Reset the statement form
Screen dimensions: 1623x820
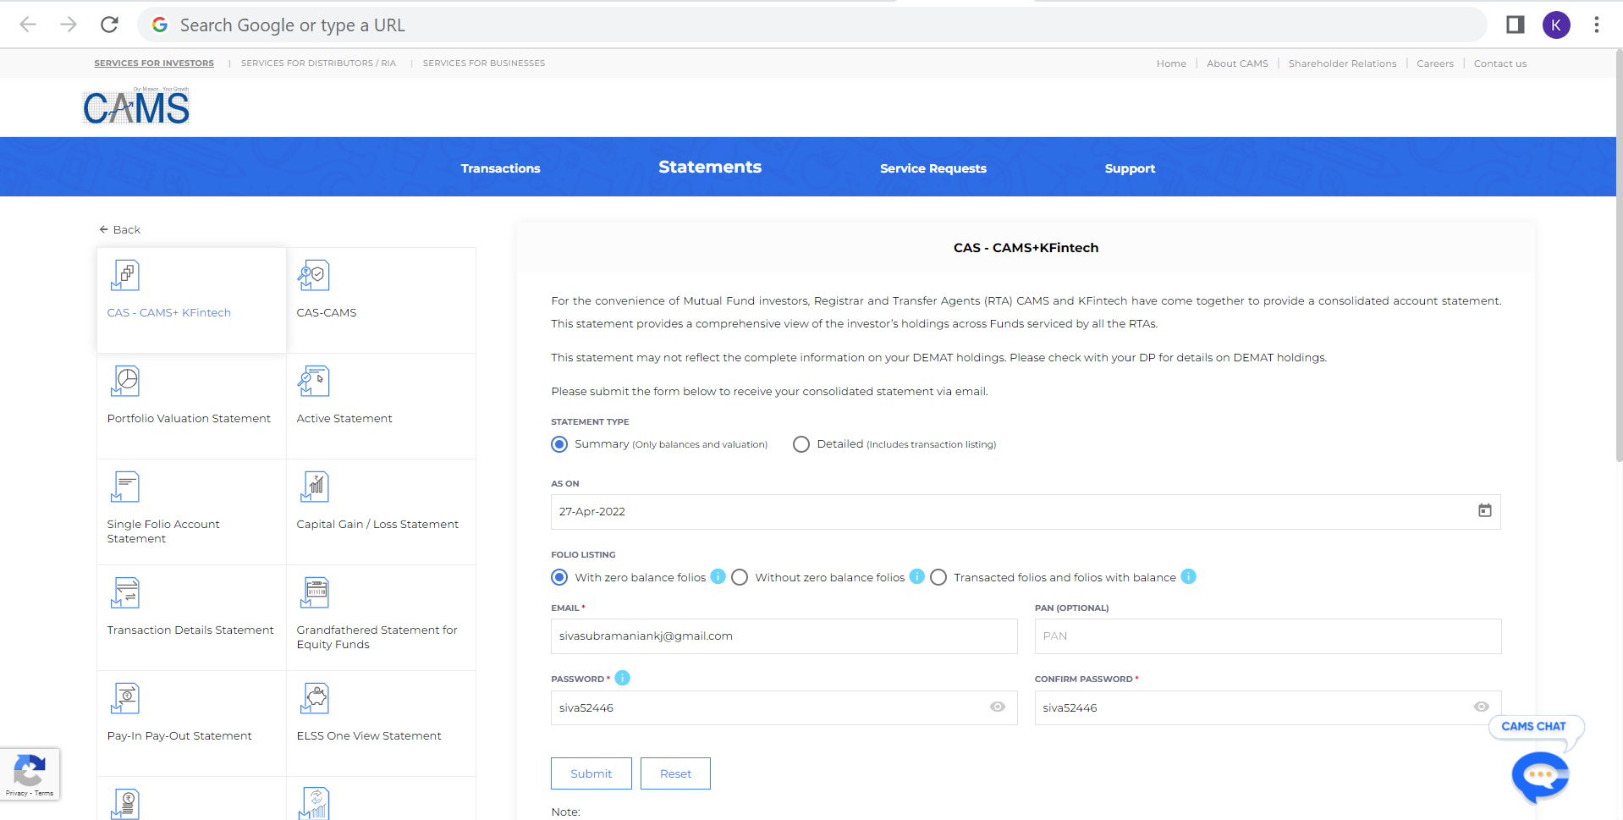[x=675, y=773]
